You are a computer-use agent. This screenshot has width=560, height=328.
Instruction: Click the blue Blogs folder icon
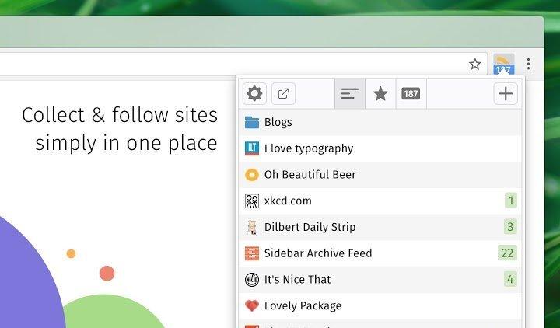pyautogui.click(x=252, y=123)
